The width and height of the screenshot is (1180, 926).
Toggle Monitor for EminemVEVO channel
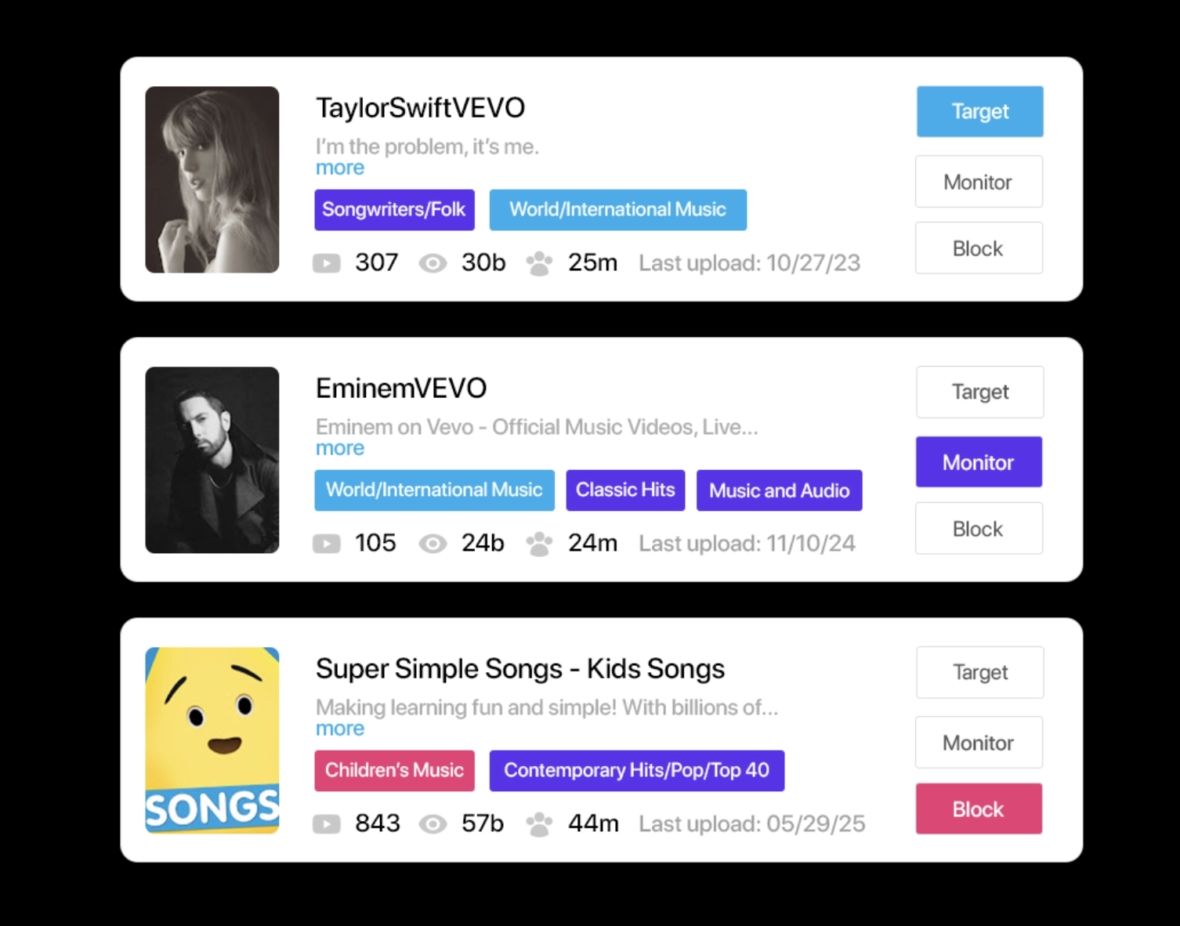(x=979, y=462)
